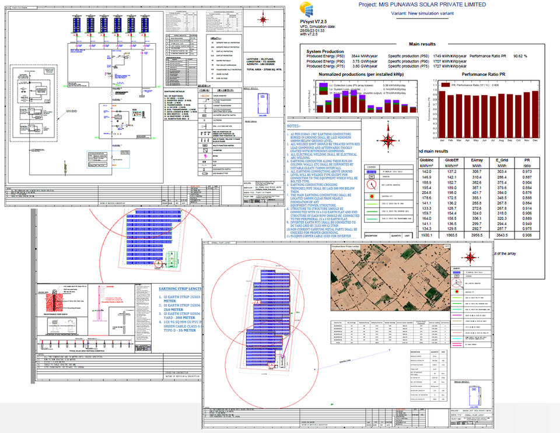Click the 204.8 cell in the GlobInc column
The height and width of the screenshot is (433, 560).
pos(426,192)
